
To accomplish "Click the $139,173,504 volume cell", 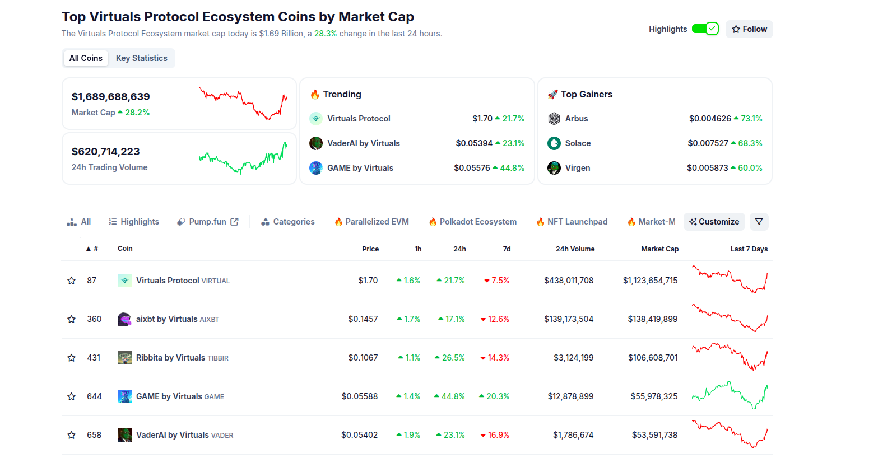I will pyautogui.click(x=569, y=319).
